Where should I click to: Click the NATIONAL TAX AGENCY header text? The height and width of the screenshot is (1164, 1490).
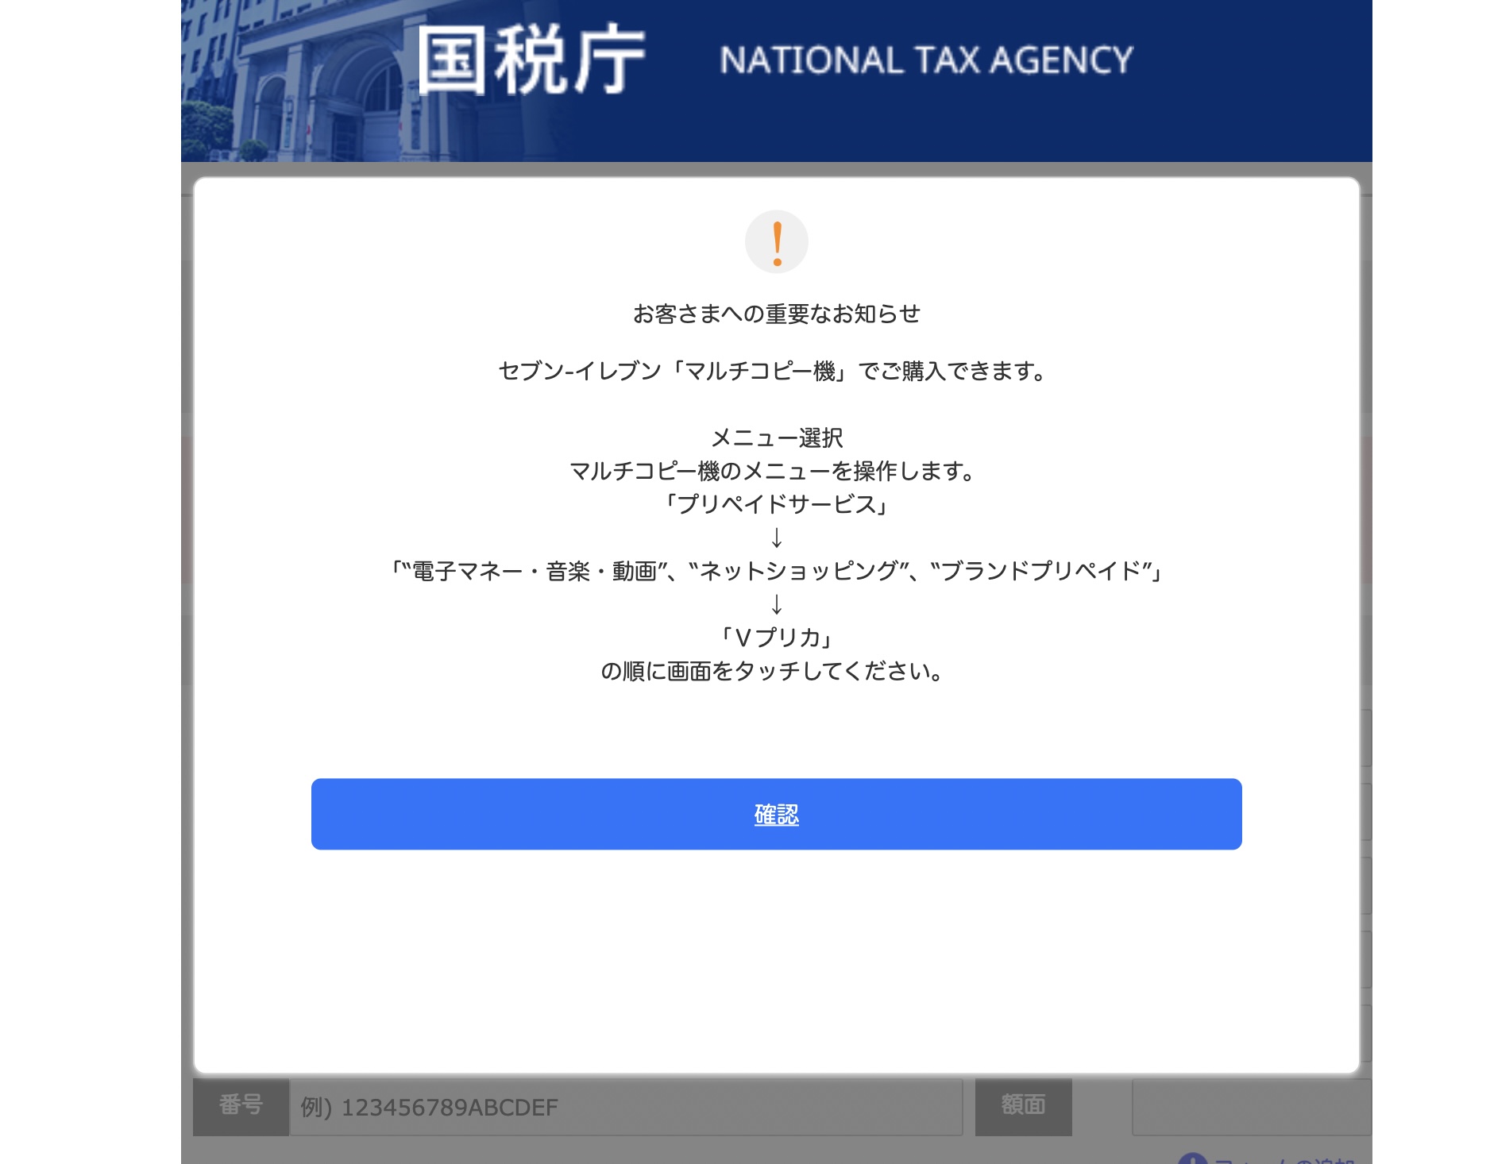tap(926, 60)
